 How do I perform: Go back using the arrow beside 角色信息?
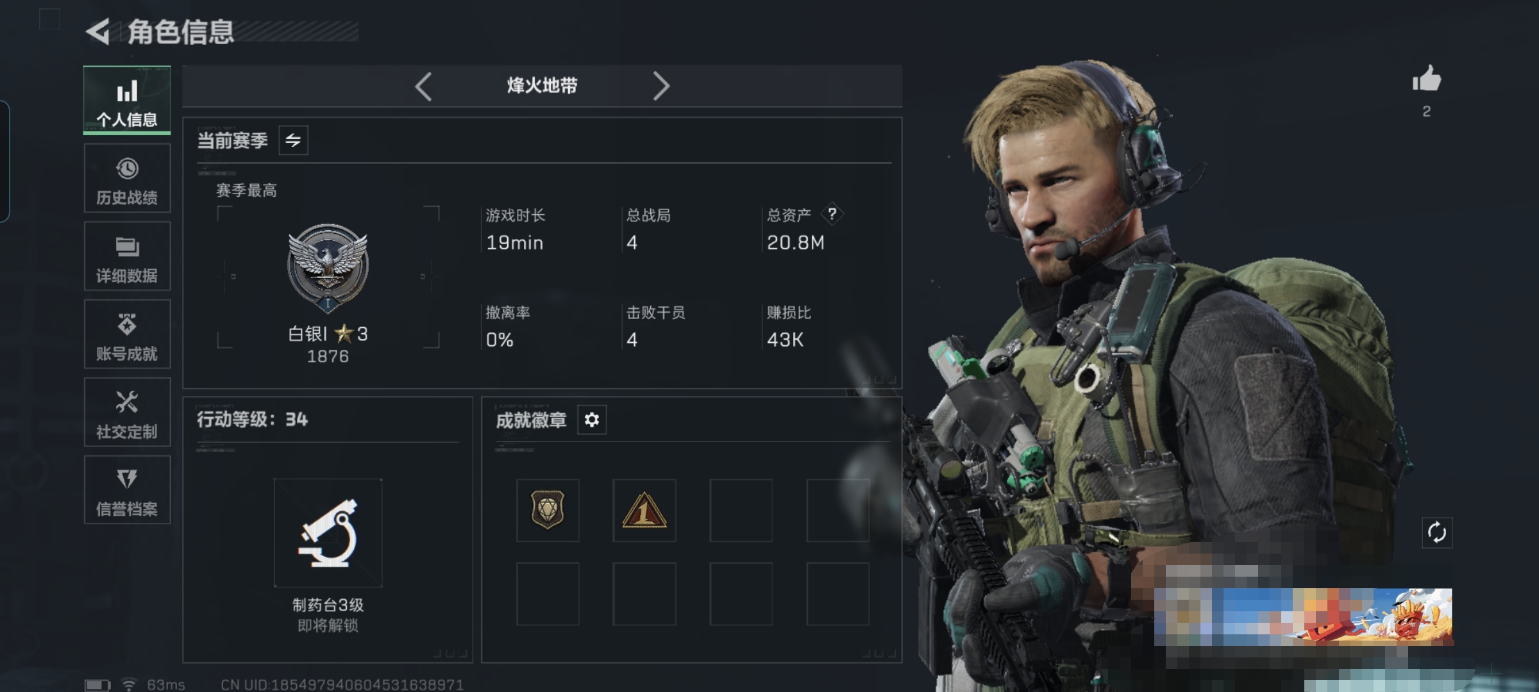(x=98, y=31)
